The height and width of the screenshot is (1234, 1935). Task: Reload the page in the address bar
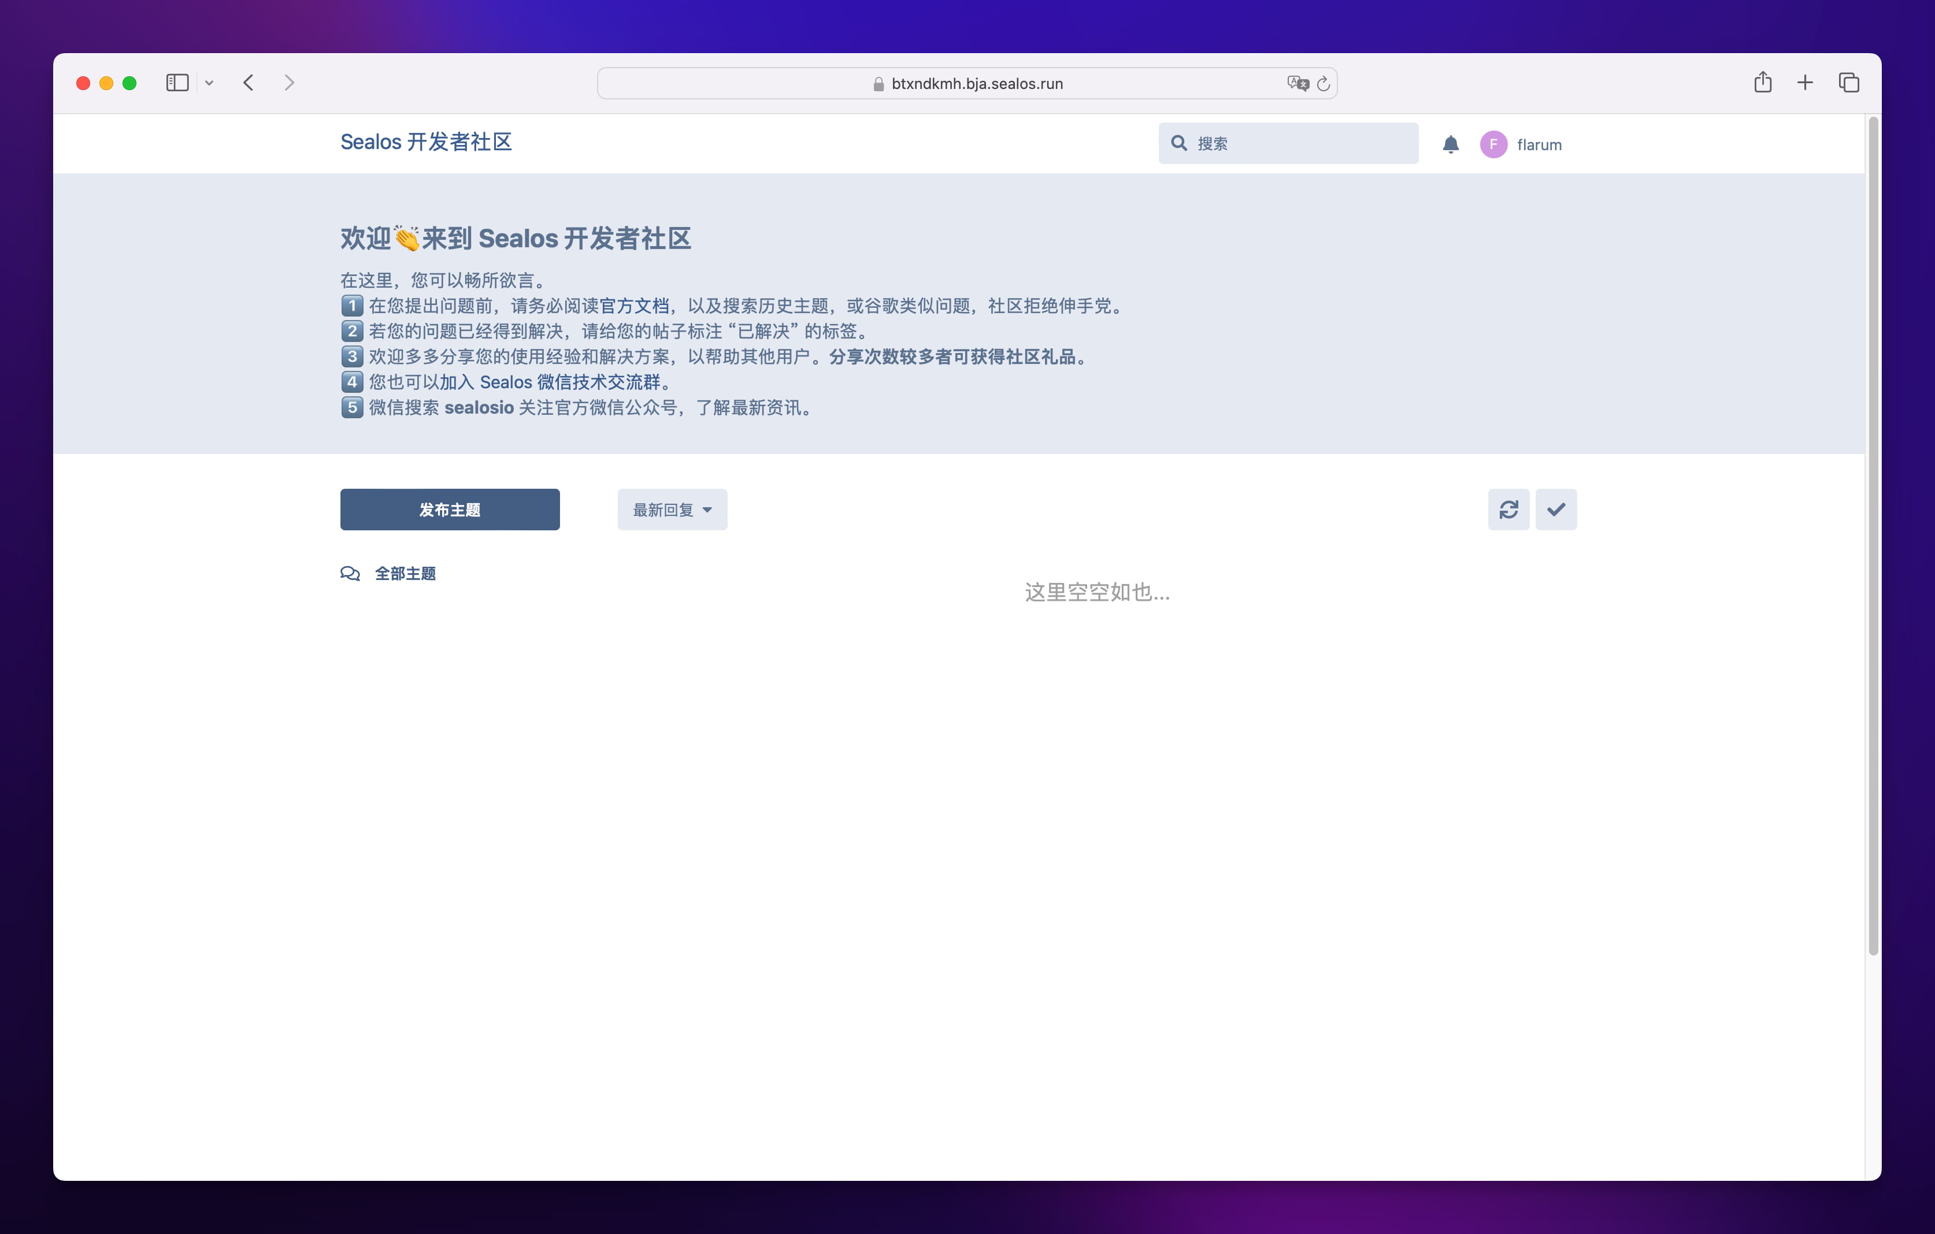(1324, 84)
